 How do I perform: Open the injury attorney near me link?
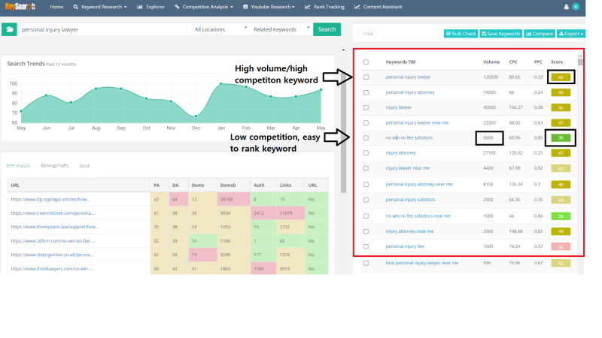pos(409,231)
